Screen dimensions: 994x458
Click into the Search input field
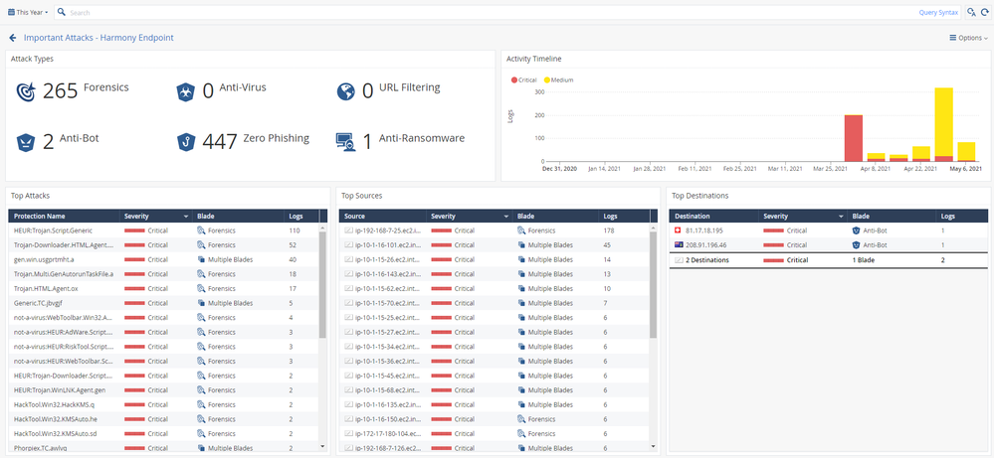coord(492,13)
